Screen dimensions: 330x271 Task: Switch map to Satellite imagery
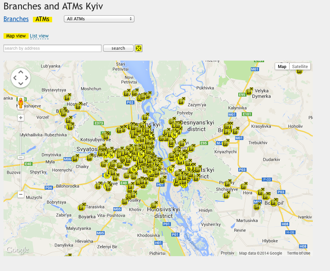(300, 66)
